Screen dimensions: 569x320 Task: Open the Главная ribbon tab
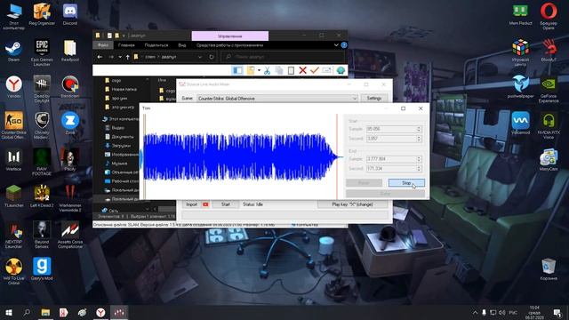tap(126, 45)
